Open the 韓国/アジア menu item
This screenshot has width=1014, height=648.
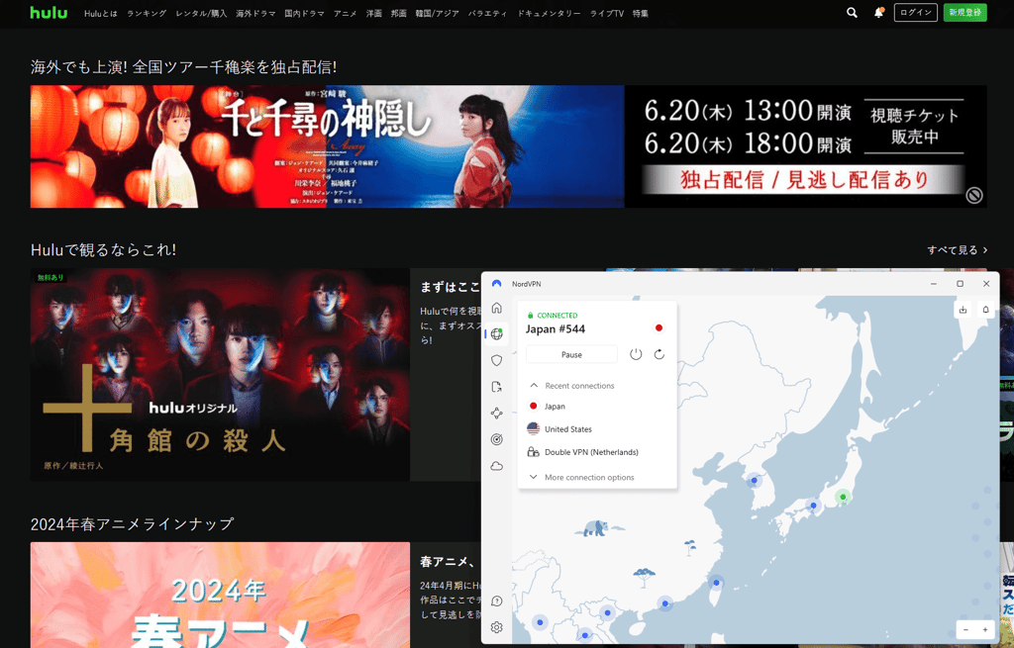pyautogui.click(x=437, y=13)
